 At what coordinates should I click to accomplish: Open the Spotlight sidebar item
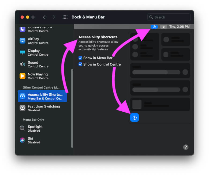click(35, 128)
